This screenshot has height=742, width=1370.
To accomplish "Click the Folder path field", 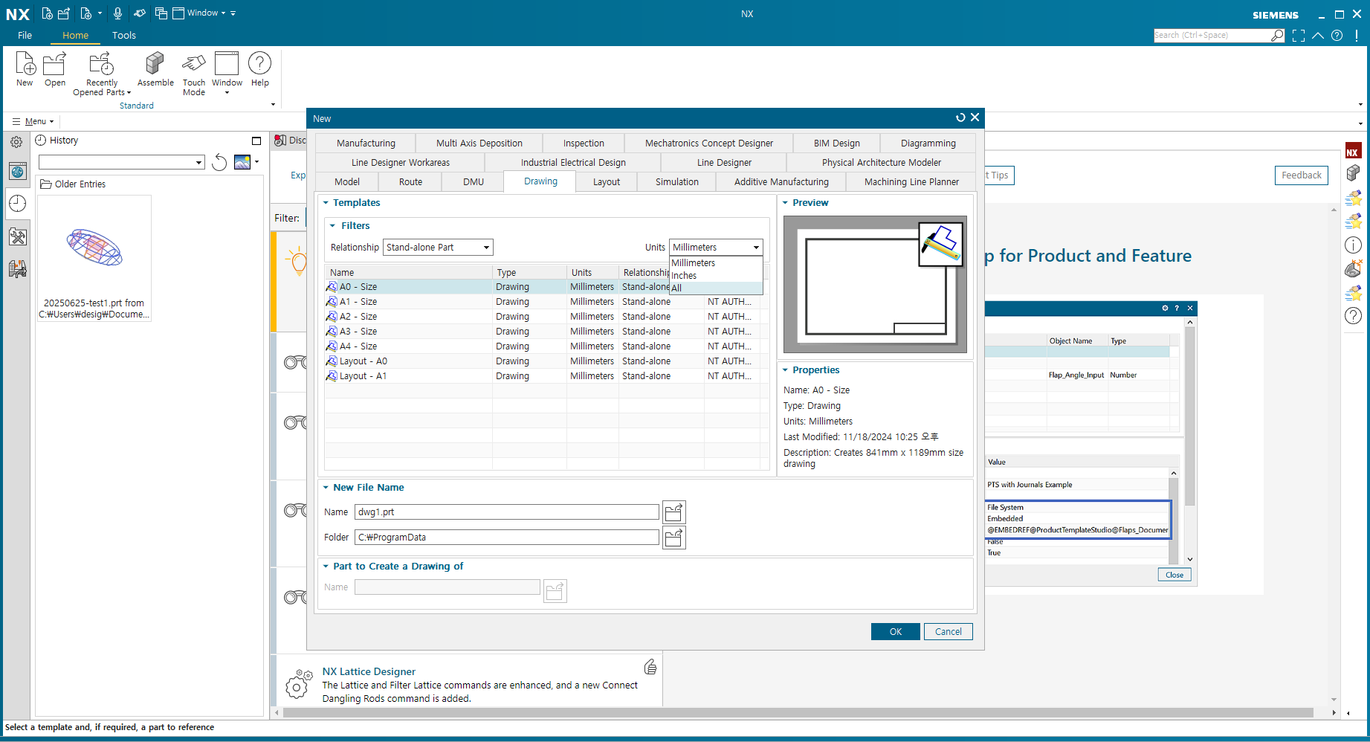I will click(507, 538).
